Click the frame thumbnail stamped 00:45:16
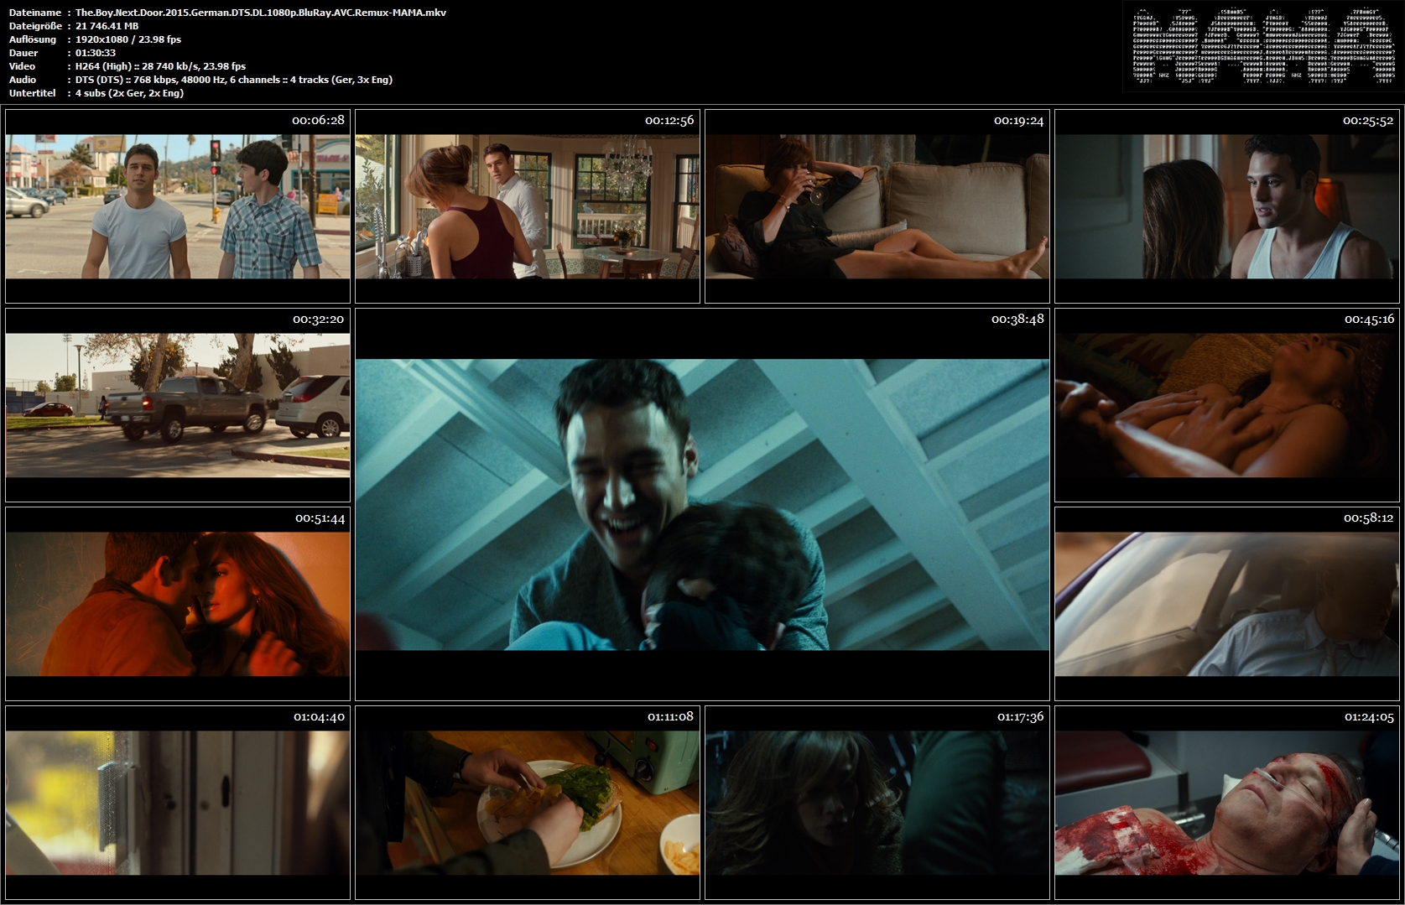 click(x=1227, y=405)
